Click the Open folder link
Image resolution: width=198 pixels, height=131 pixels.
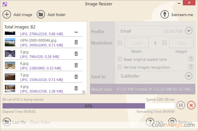coord(40,122)
